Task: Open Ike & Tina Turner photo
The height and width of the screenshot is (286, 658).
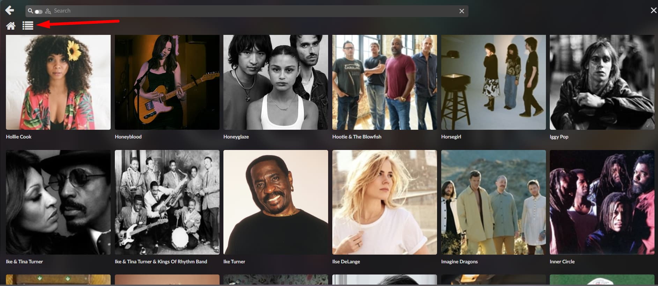Action: tap(58, 202)
